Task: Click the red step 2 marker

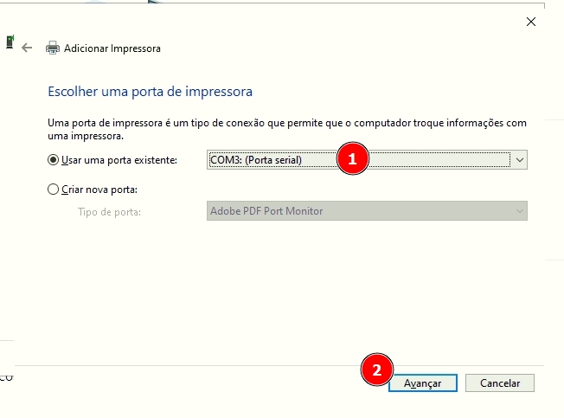Action: 376,370
